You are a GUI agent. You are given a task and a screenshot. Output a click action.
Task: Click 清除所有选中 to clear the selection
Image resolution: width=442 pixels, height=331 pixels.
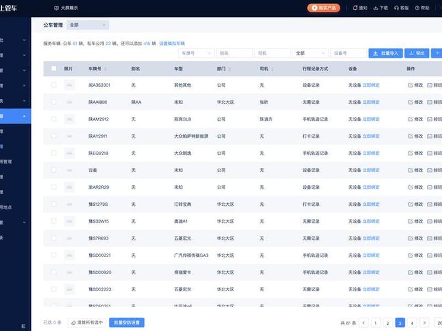click(x=87, y=323)
